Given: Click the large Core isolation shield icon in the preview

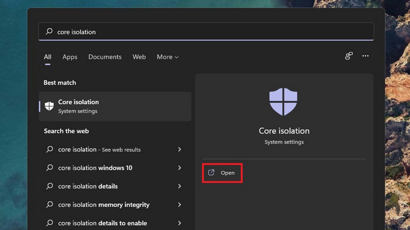Looking at the screenshot, I should (283, 102).
